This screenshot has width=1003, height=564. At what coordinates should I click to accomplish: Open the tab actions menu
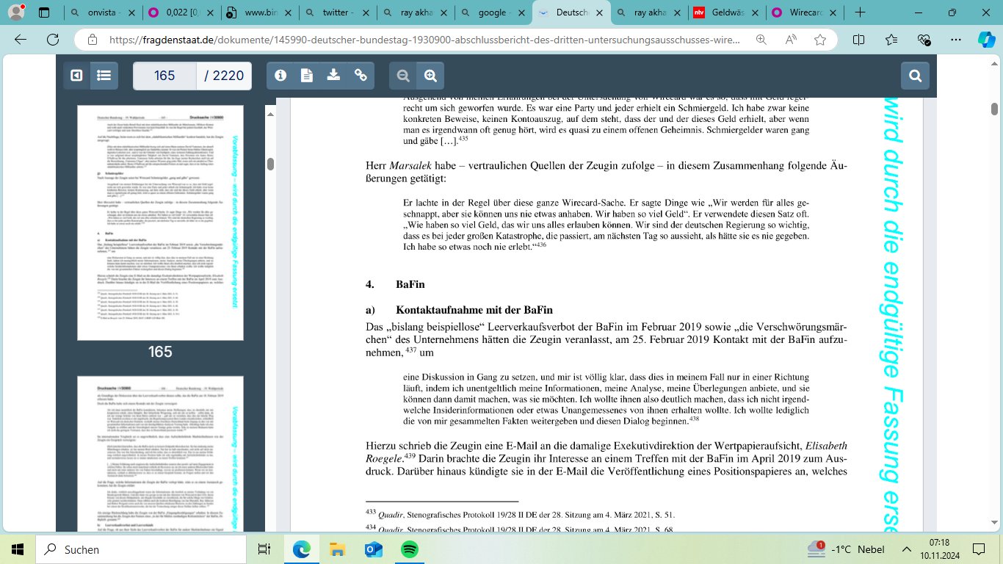(44, 12)
